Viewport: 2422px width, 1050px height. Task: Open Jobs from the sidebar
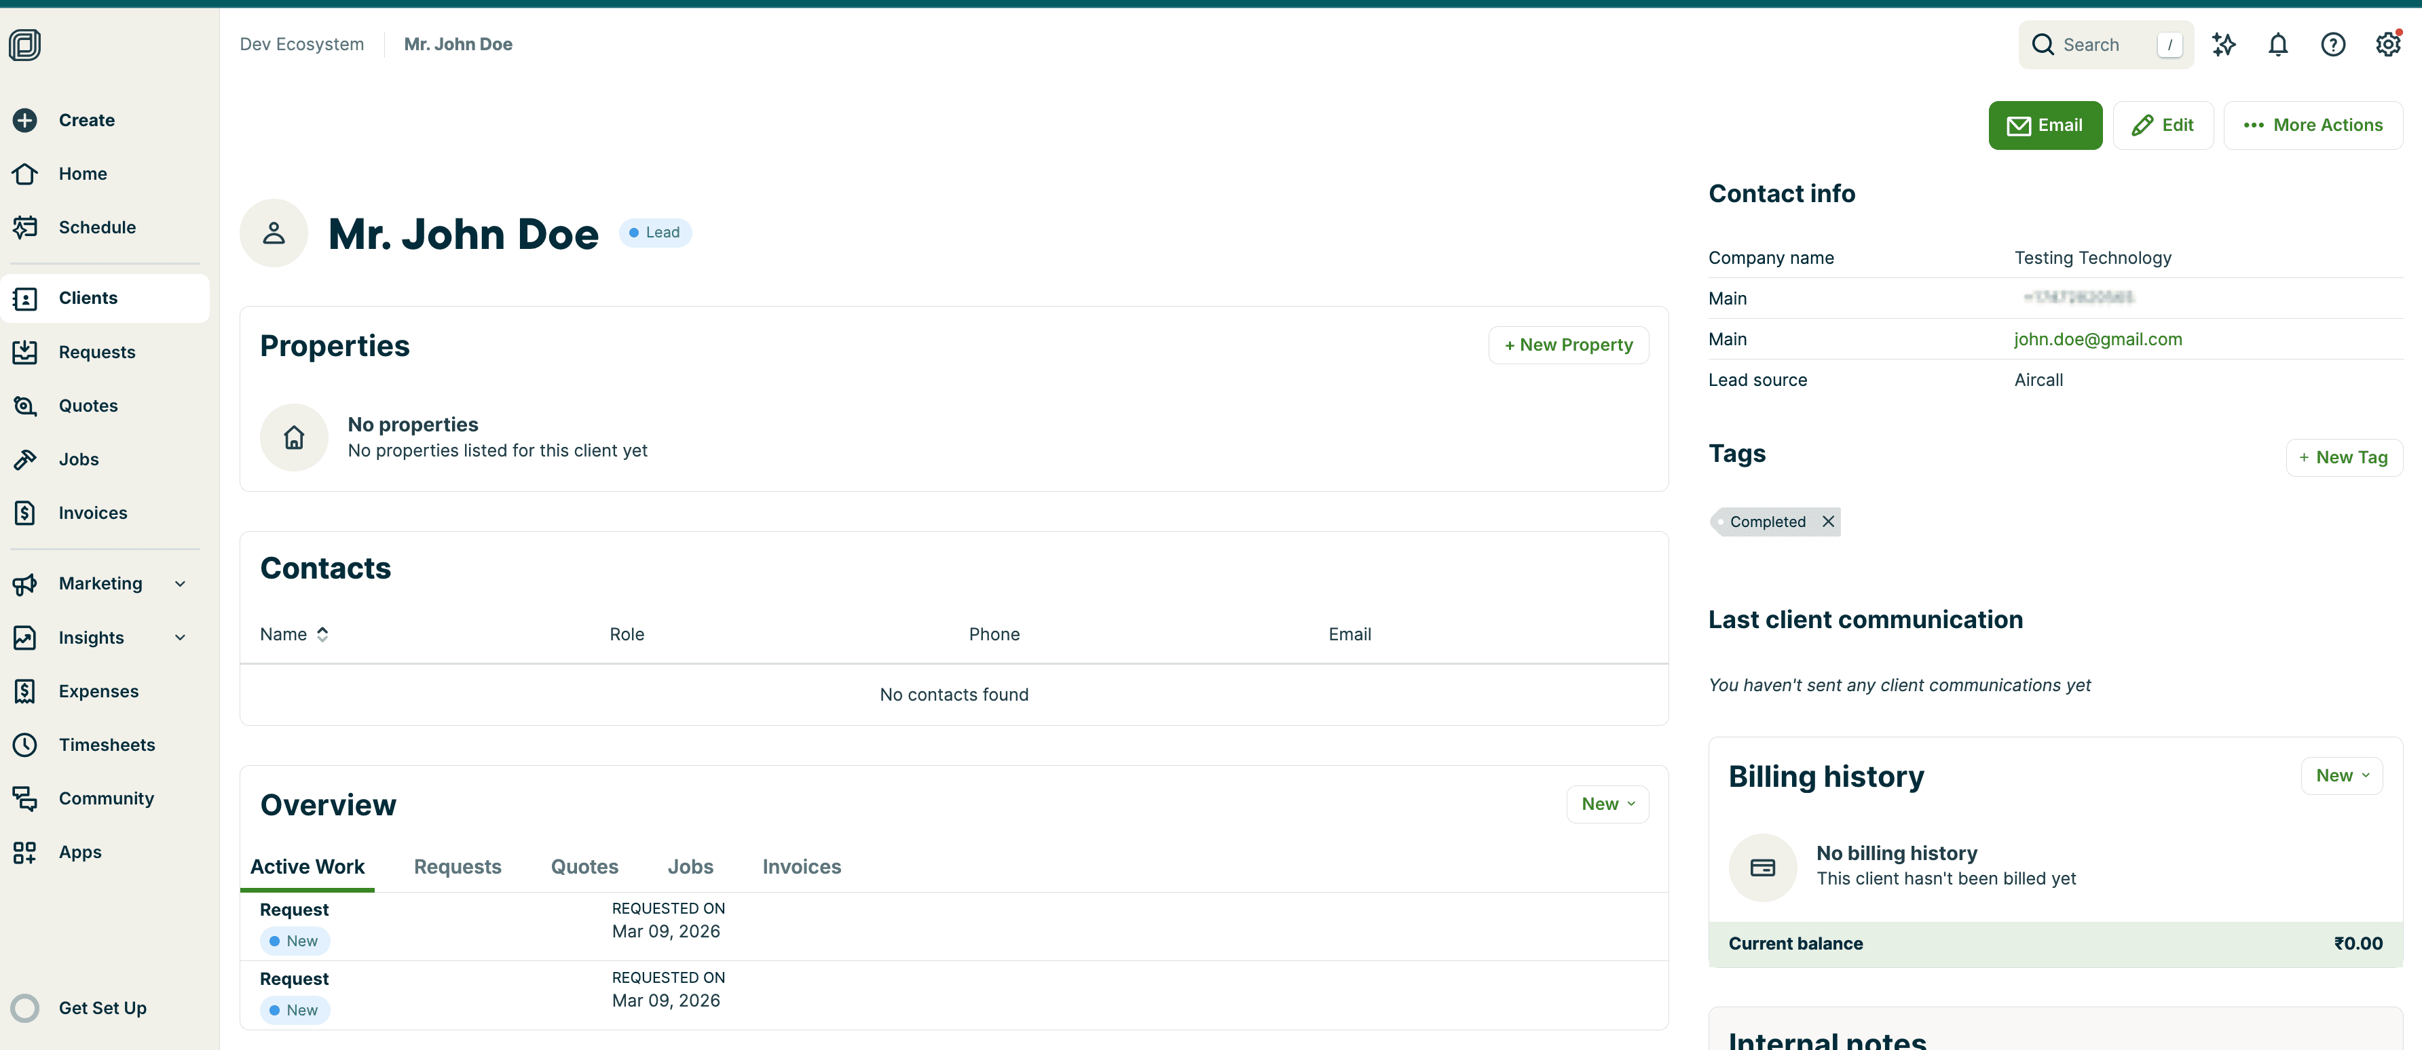[x=78, y=459]
